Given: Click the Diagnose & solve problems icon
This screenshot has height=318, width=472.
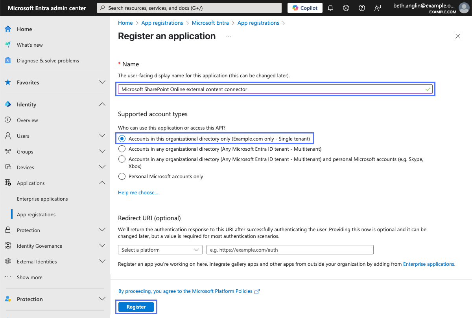Looking at the screenshot, I should (8, 60).
